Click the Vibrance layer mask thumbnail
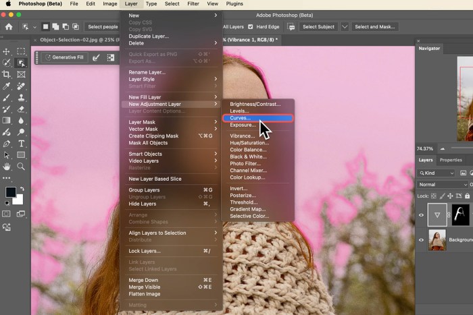This screenshot has height=315, width=473. pyautogui.click(x=460, y=214)
